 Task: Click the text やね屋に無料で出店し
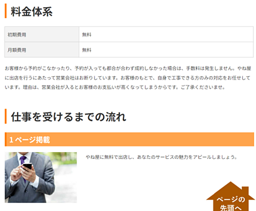click(x=109, y=157)
